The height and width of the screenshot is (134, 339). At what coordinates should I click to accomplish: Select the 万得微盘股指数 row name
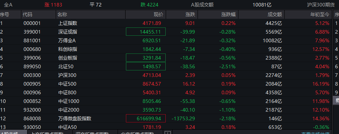[x=75, y=118]
